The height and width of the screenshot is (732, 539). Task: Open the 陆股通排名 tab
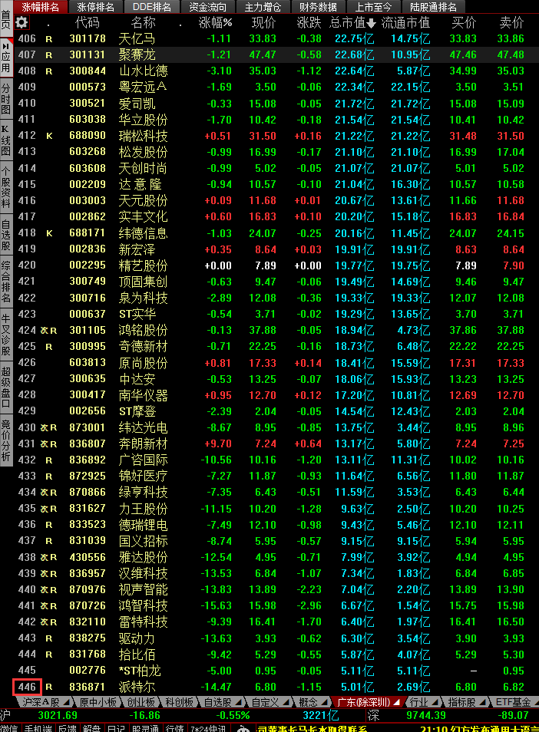[434, 7]
